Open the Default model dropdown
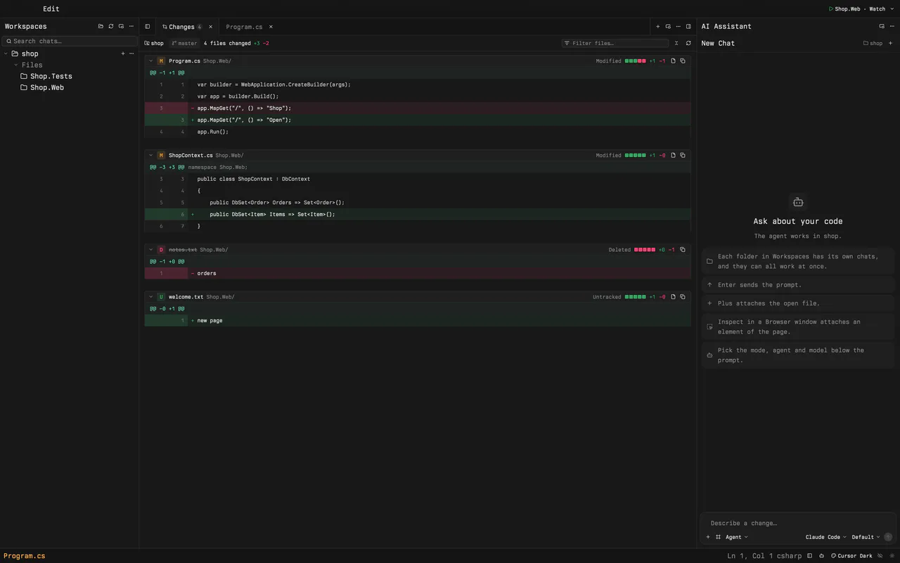The image size is (900, 563). [x=866, y=537]
